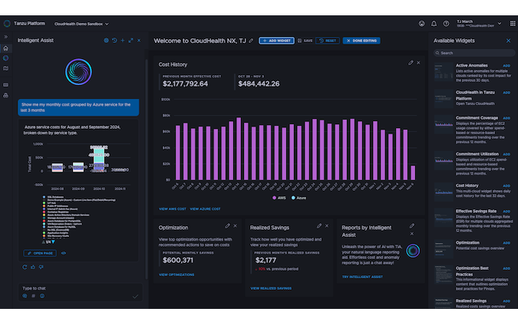Regenerate the assistant response
Screen dimensions: 518x325
pyautogui.click(x=25, y=267)
